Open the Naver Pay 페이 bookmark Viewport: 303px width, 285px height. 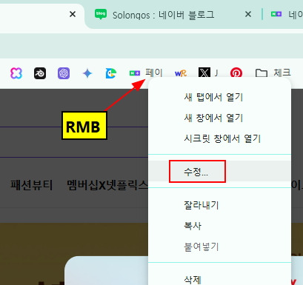click(x=146, y=73)
